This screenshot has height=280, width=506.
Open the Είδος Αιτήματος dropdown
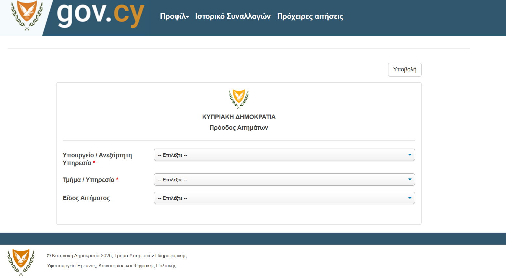tap(284, 198)
